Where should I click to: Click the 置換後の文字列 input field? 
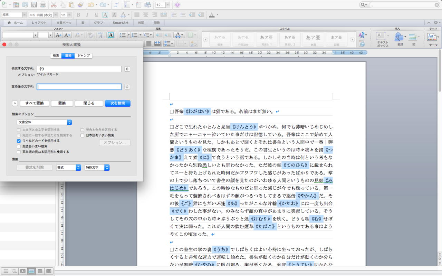[x=79, y=87]
